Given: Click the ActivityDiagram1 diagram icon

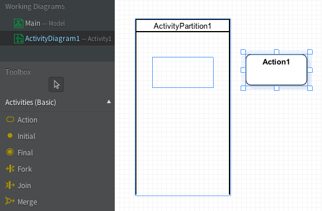Looking at the screenshot, I should point(19,39).
